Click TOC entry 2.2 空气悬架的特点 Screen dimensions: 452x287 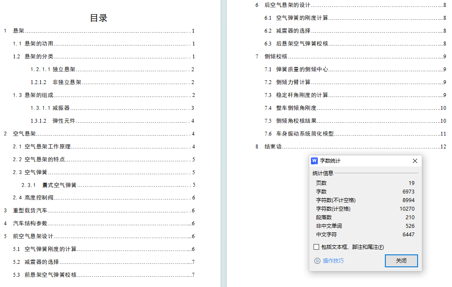(104, 159)
